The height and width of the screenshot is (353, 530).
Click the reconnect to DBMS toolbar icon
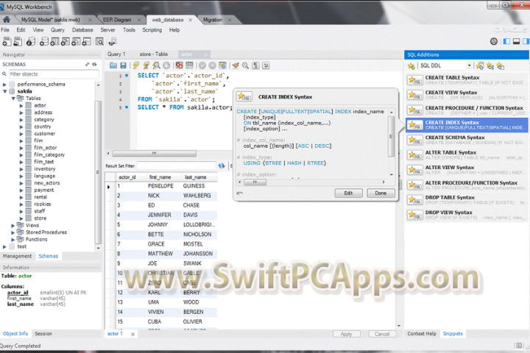pyautogui.click(x=112, y=41)
